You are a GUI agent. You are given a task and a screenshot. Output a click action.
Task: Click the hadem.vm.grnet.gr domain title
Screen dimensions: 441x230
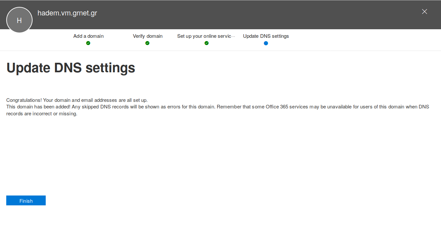point(67,13)
